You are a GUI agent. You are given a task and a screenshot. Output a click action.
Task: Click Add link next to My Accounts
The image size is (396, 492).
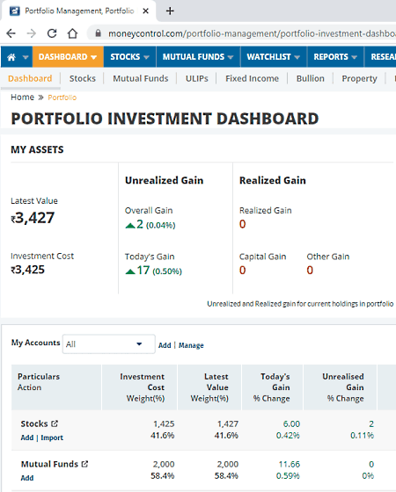(x=165, y=345)
